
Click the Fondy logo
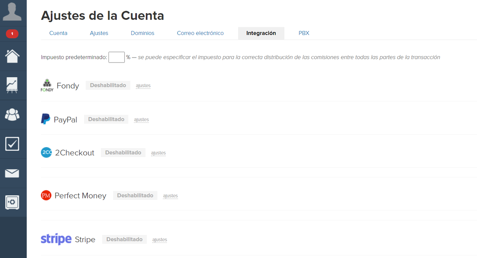click(x=47, y=85)
